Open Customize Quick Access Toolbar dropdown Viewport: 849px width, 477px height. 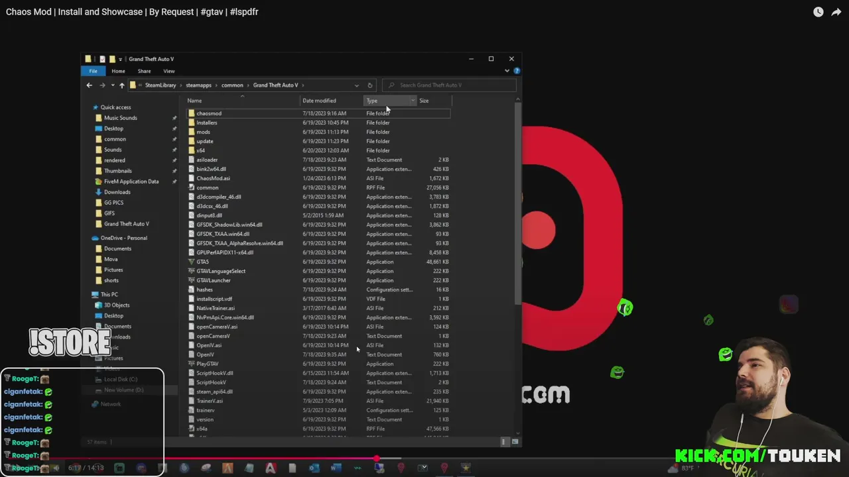(x=120, y=59)
